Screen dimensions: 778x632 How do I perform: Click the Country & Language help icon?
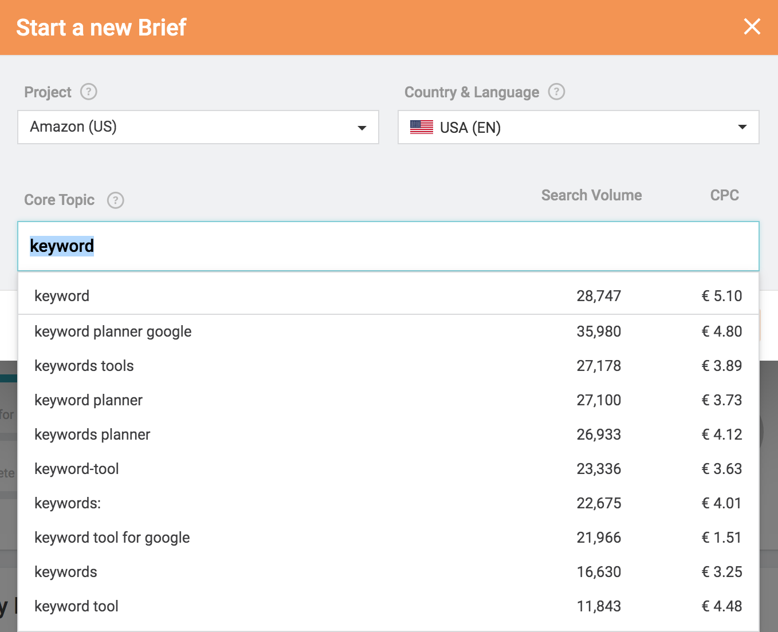pyautogui.click(x=556, y=92)
